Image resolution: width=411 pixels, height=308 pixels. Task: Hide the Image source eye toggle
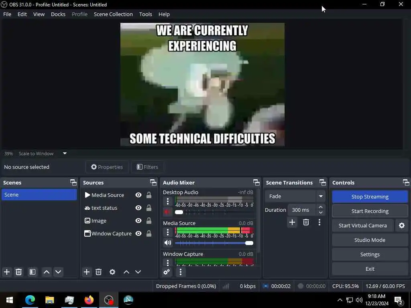click(x=138, y=221)
